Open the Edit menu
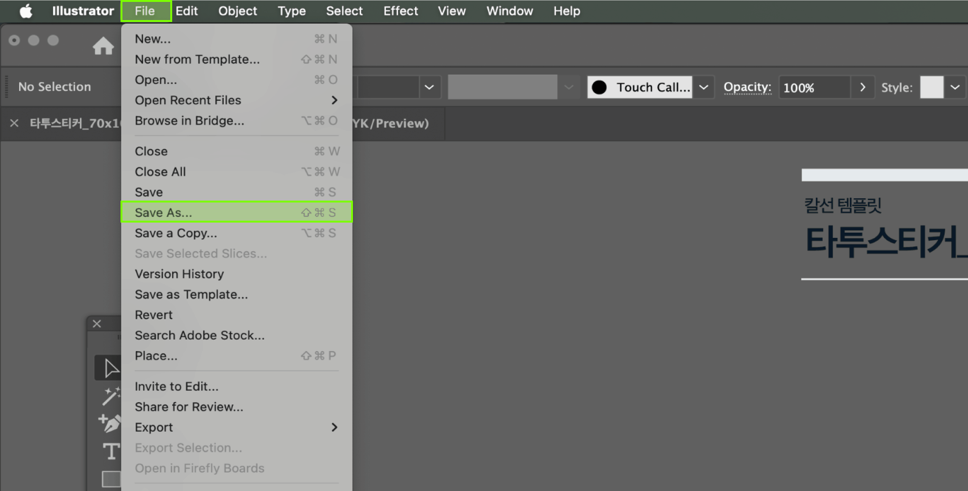The height and width of the screenshot is (491, 968). coord(187,11)
